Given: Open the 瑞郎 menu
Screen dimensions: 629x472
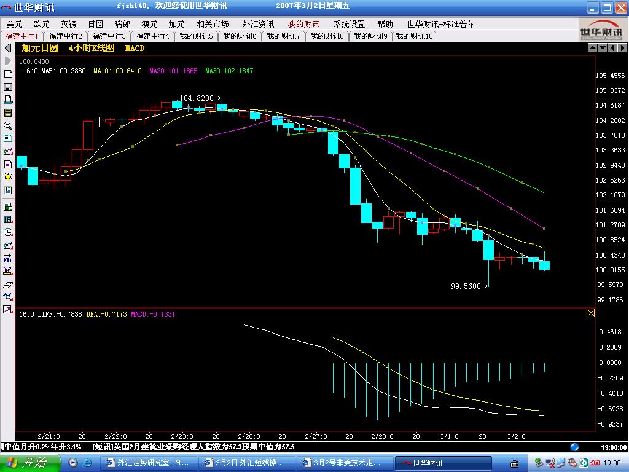Looking at the screenshot, I should tap(122, 24).
